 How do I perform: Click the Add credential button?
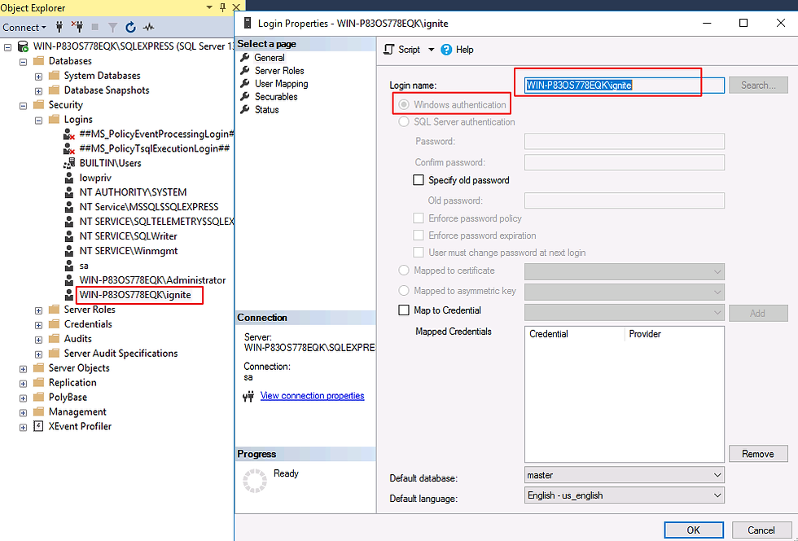758,314
